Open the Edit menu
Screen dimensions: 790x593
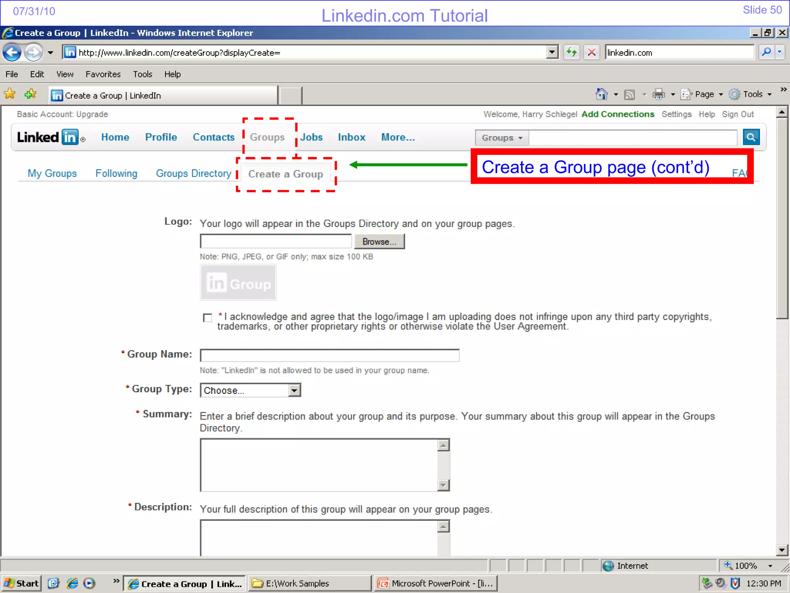coord(37,74)
